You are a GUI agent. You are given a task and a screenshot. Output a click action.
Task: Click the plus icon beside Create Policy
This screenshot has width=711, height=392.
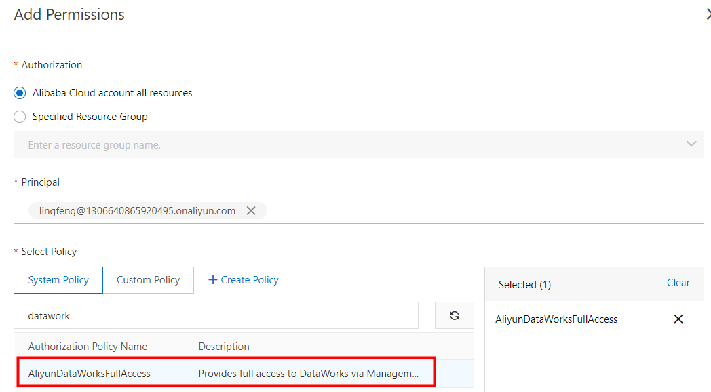212,280
